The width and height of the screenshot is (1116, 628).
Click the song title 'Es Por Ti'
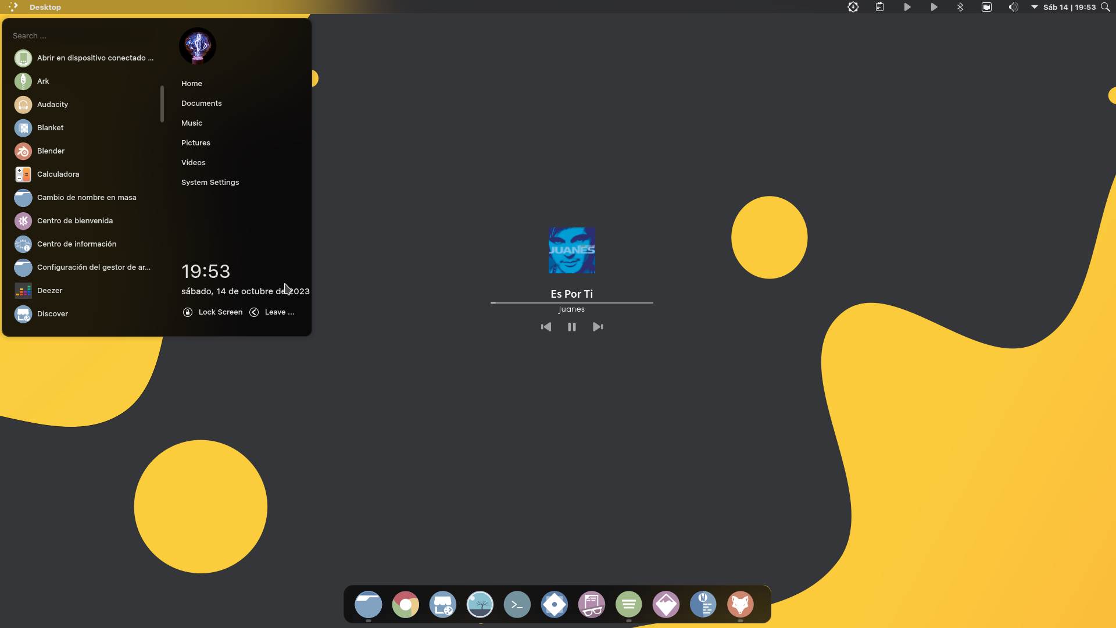click(572, 294)
